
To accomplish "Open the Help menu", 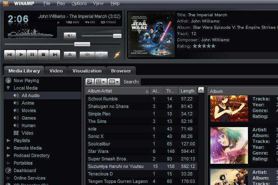I will (x=115, y=3).
